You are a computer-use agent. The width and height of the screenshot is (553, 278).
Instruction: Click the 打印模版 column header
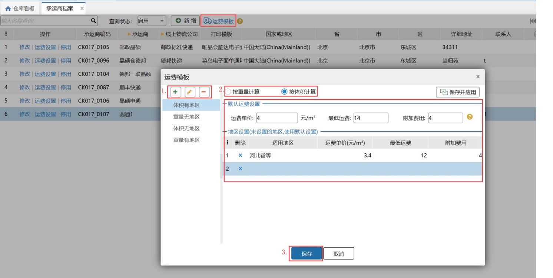tap(221, 34)
